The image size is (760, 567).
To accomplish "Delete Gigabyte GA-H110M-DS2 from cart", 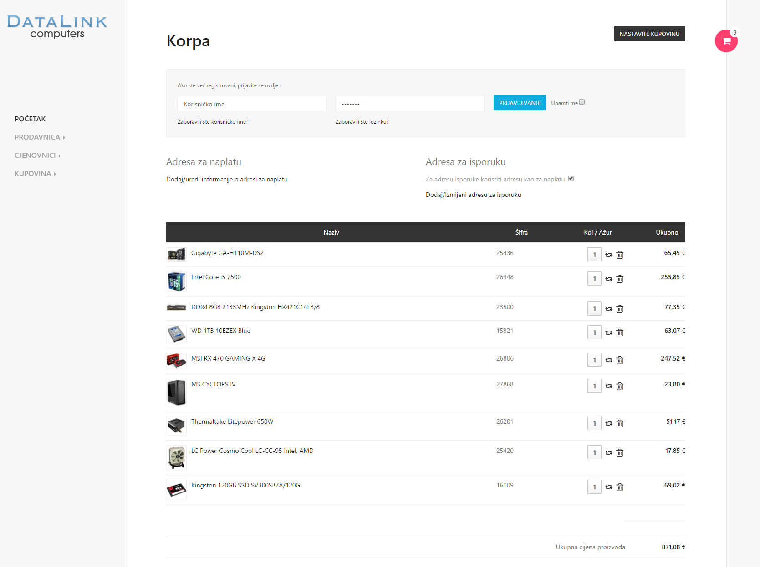I will [620, 255].
